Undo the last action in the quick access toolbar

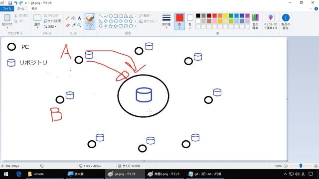[15, 3]
